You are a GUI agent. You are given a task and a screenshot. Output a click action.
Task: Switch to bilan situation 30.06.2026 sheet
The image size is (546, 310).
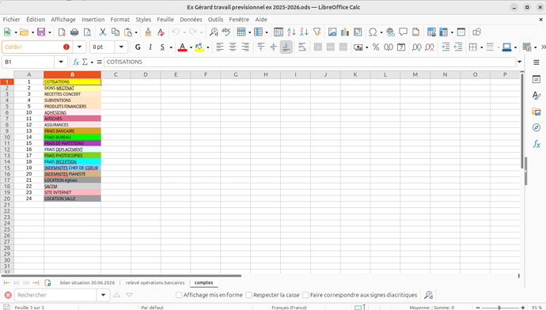87,283
